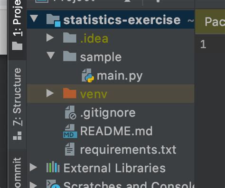Click the .gitignore file icon
This screenshot has width=225, height=188.
point(71,113)
